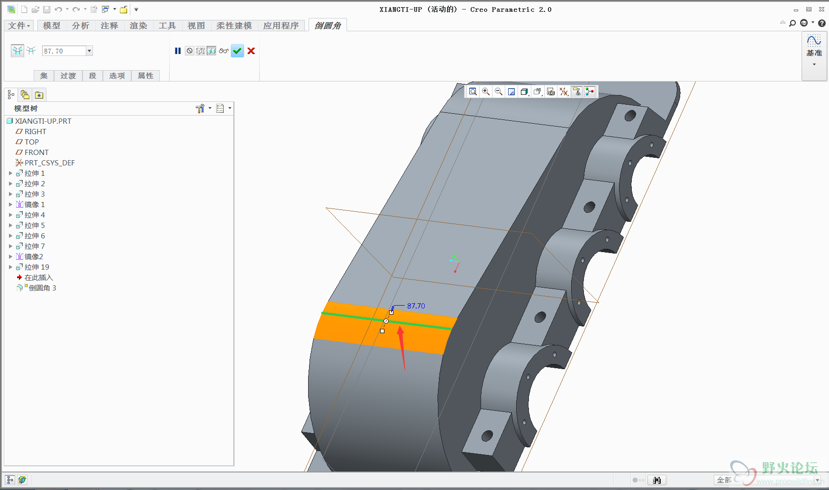Screen dimensions: 829x490
Task: Switch to the 视图 ribbon tab
Action: 196,26
